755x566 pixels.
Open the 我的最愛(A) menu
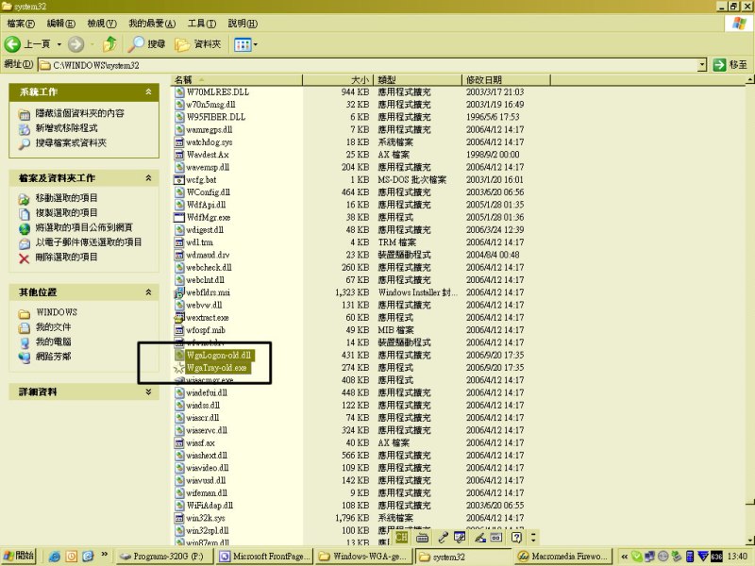(x=152, y=23)
